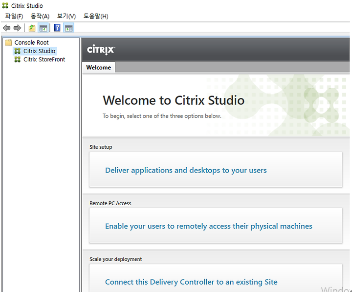
Task: Toggle Show/Hide Console Tree icon
Action: tap(43, 28)
